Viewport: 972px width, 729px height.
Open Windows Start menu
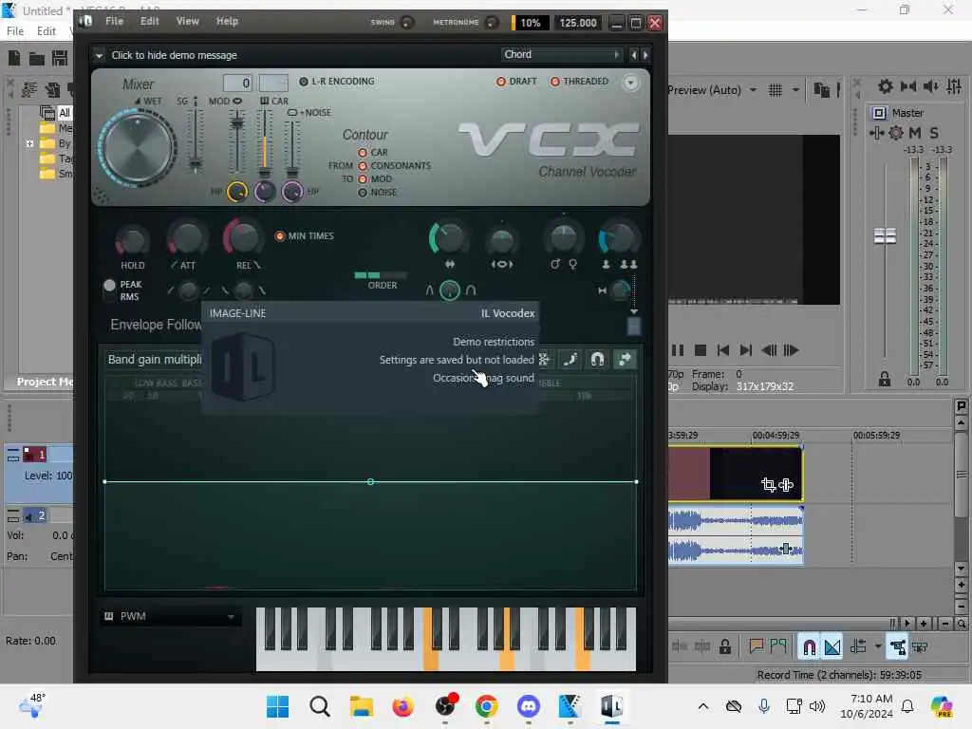(x=277, y=706)
